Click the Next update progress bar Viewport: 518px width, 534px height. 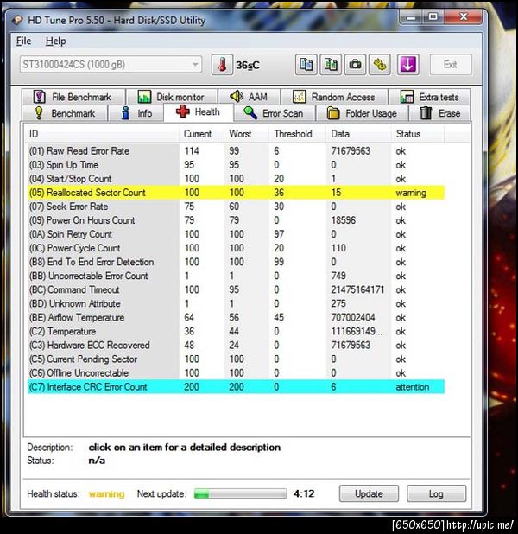coord(240,493)
